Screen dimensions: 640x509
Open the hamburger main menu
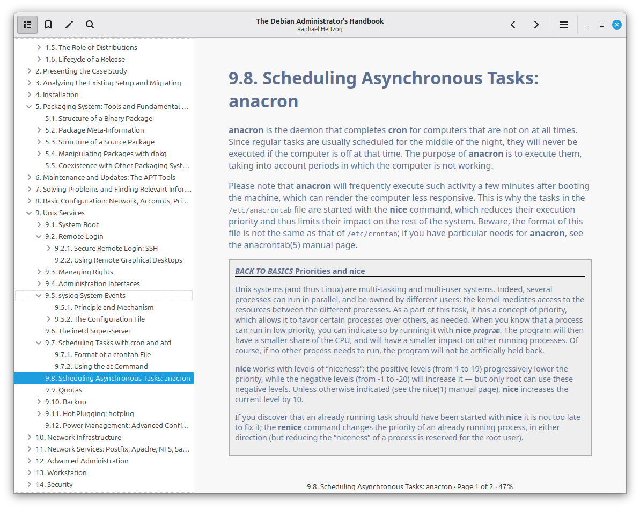click(x=564, y=25)
